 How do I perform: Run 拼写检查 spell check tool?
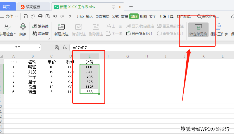coord(7,29)
